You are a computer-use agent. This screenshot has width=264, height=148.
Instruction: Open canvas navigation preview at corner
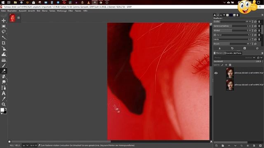211,141
